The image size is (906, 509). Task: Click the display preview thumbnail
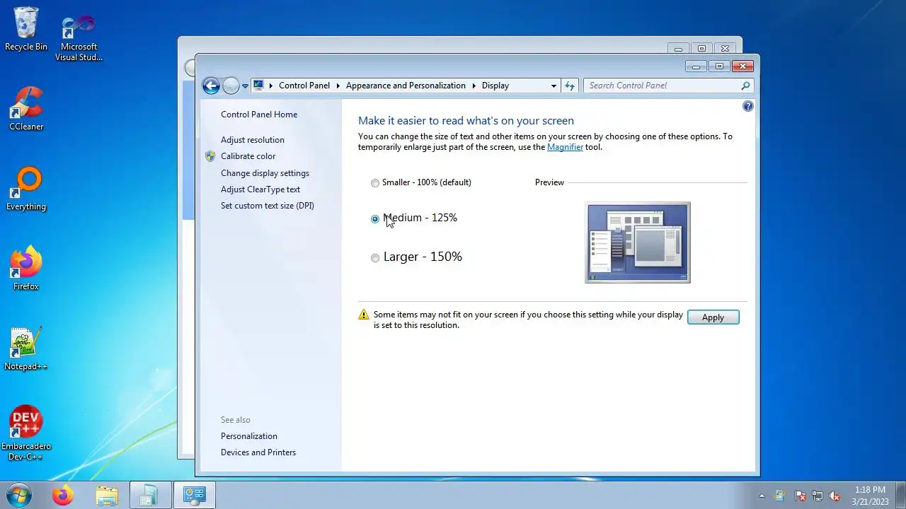click(x=638, y=242)
